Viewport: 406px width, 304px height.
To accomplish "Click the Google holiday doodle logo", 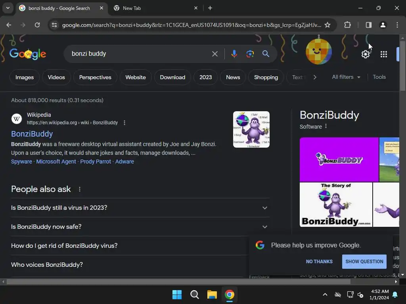I will click(28, 54).
